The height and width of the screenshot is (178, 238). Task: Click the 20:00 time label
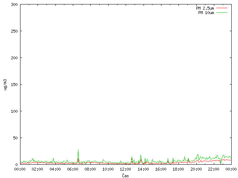click(196, 169)
